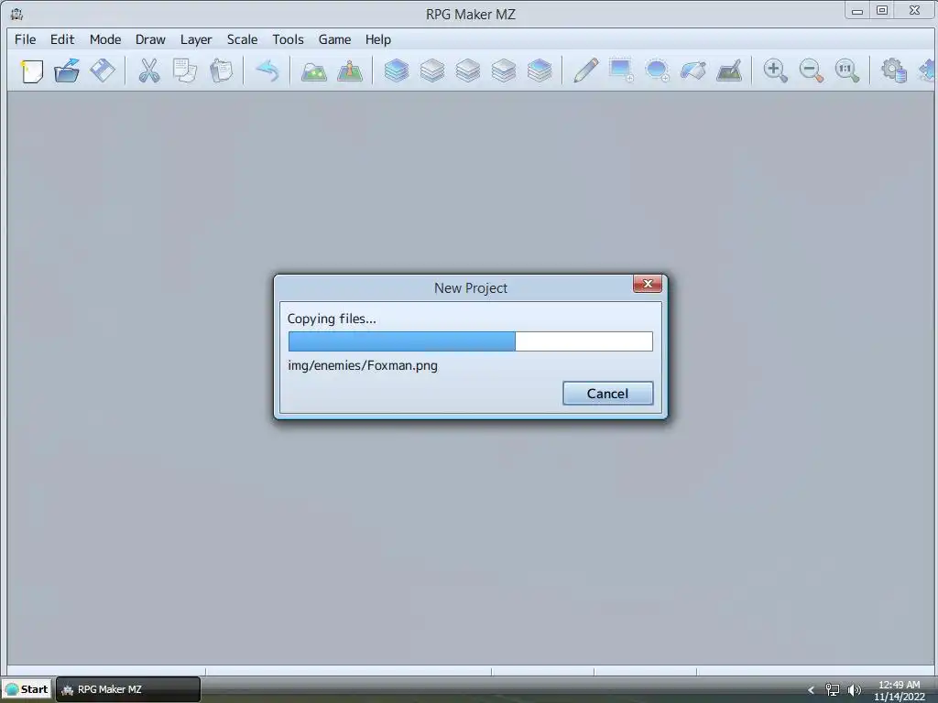Open the Edit menu

coord(62,39)
